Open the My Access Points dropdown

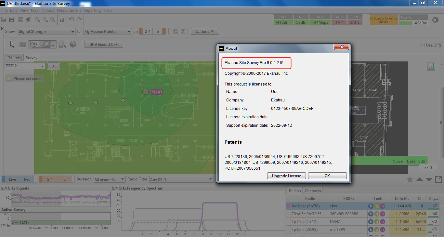[107, 32]
